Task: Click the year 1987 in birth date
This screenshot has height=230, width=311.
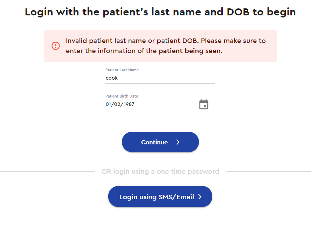Action: click(129, 104)
